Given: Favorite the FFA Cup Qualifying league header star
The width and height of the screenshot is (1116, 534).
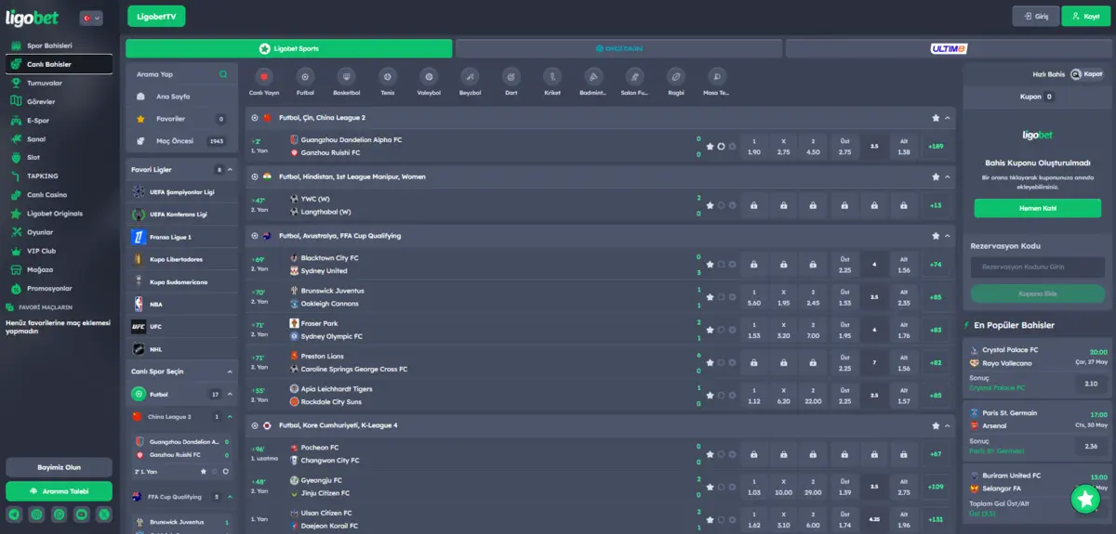Looking at the screenshot, I should (936, 236).
